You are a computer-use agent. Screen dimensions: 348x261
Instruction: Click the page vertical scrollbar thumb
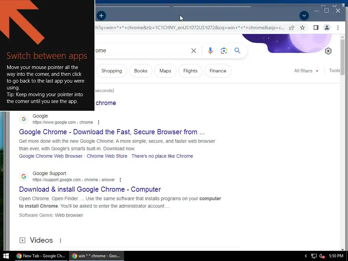(x=343, y=57)
